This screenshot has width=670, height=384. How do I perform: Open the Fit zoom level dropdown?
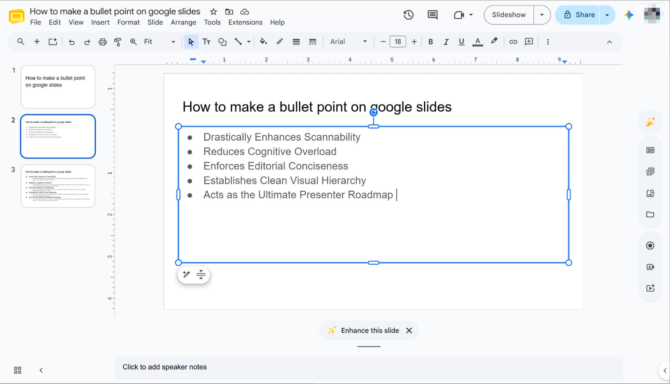pyautogui.click(x=160, y=42)
